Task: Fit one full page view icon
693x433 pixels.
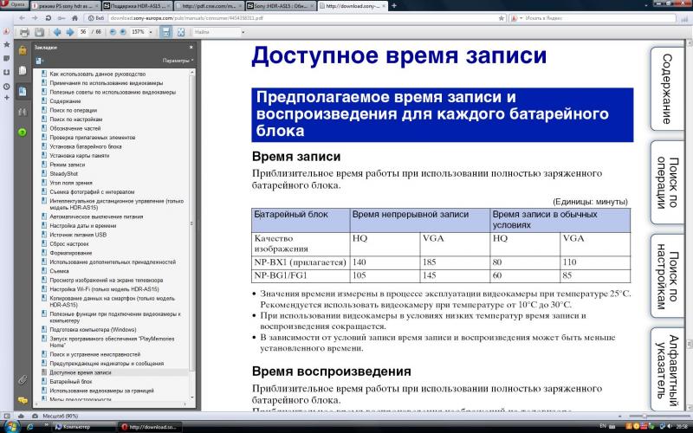Action: (181, 32)
